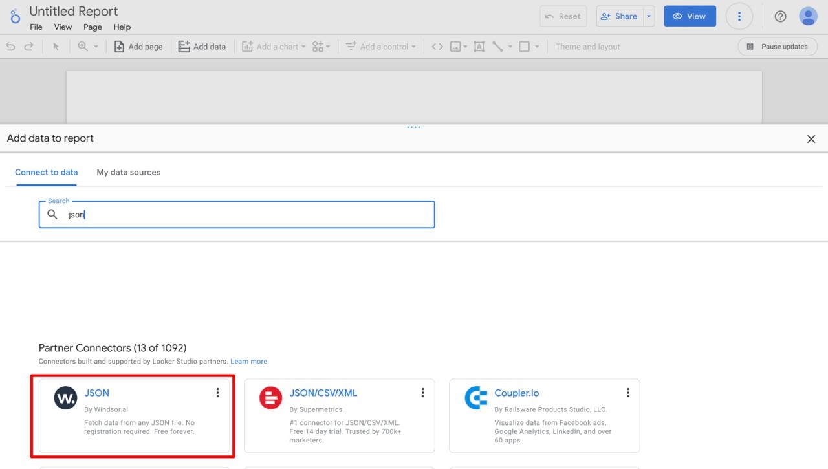The width and height of the screenshot is (828, 469).
Task: Open more options on Coupler.io card
Action: coord(627,393)
